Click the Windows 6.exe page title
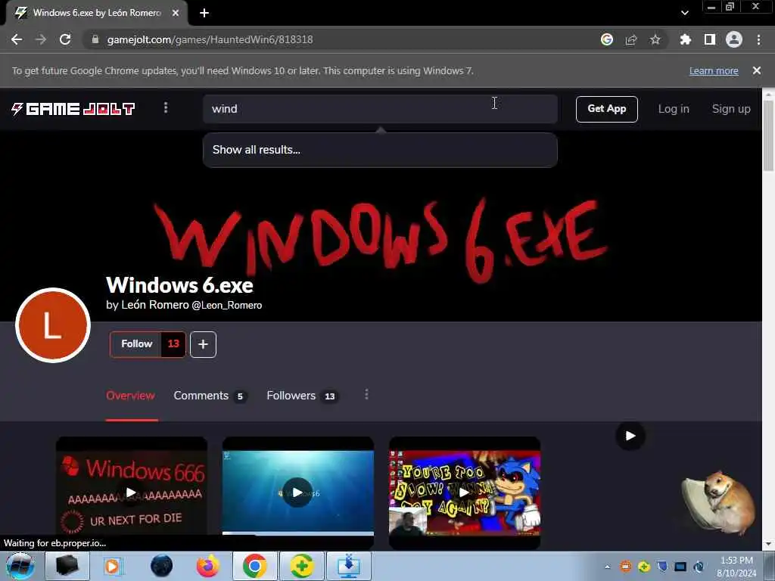Image resolution: width=775 pixels, height=581 pixels. [x=179, y=285]
